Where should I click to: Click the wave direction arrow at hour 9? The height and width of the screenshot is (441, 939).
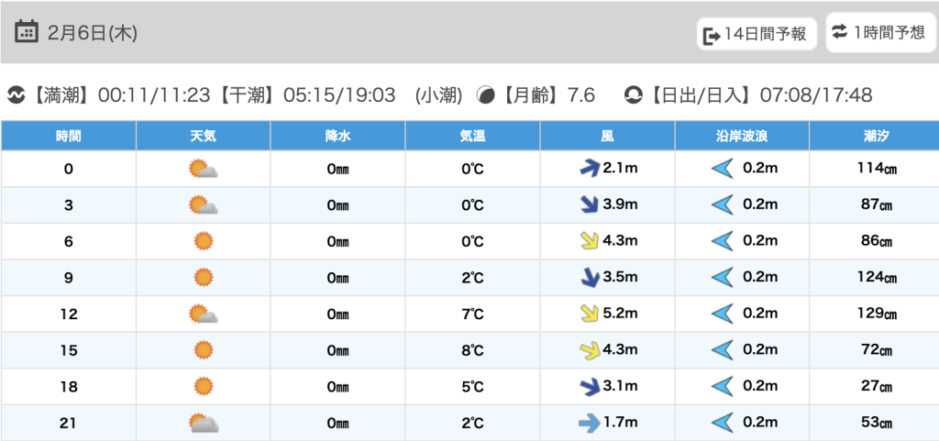(724, 277)
